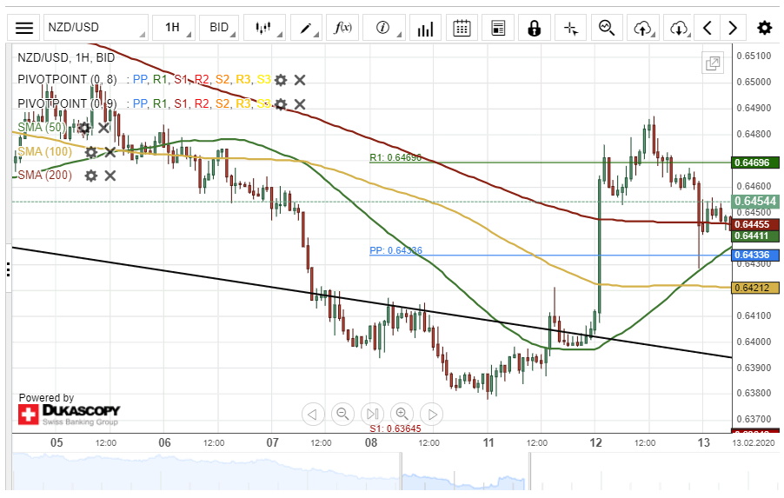This screenshot has height=498, width=784.
Task: Open the calendar date picker
Action: (462, 28)
